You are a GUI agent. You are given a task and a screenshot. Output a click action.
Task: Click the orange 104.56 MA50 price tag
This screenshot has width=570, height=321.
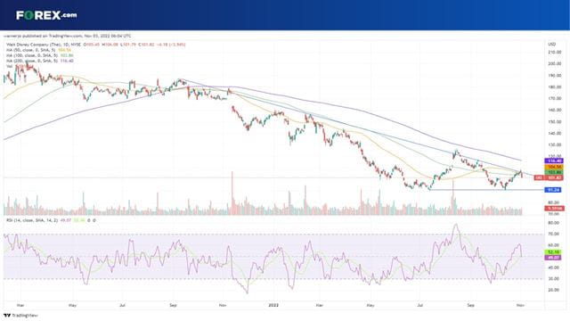click(x=554, y=167)
